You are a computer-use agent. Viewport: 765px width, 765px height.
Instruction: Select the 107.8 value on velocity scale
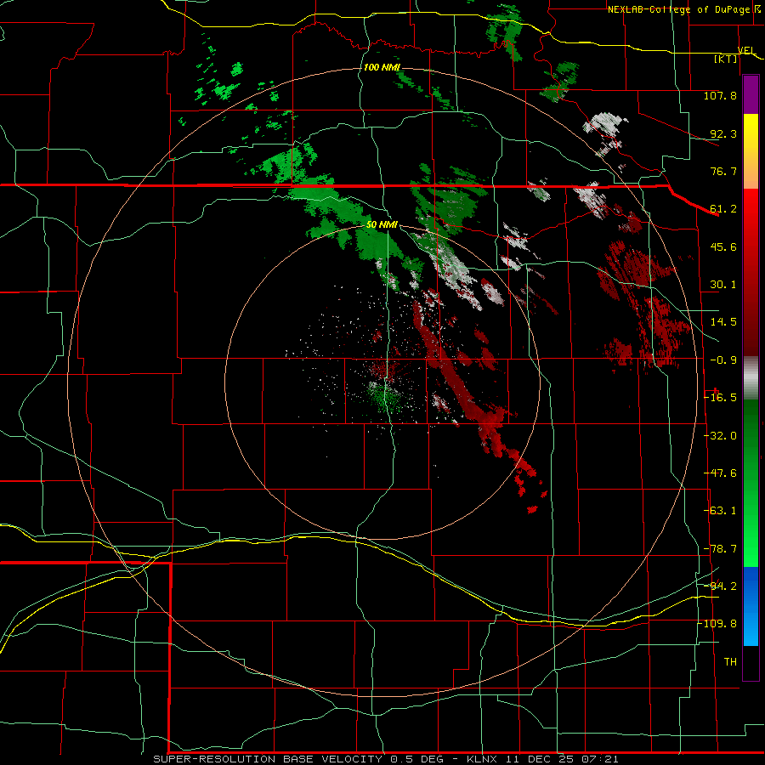720,95
